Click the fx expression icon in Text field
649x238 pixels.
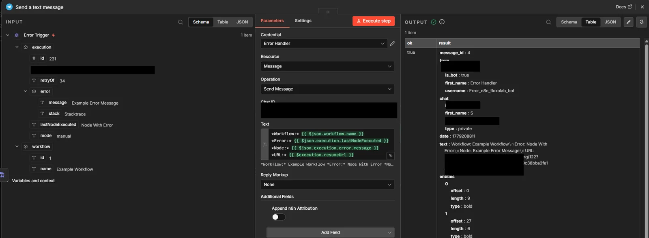pyautogui.click(x=265, y=144)
